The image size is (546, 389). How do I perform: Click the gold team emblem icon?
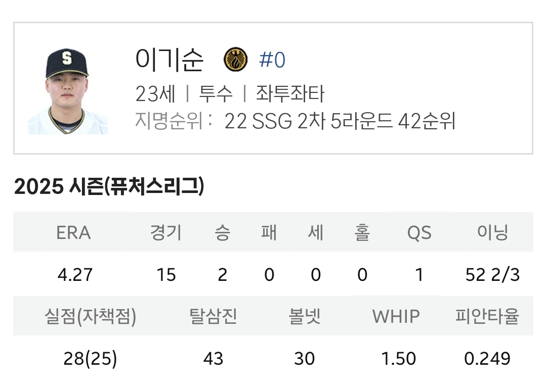coord(236,60)
